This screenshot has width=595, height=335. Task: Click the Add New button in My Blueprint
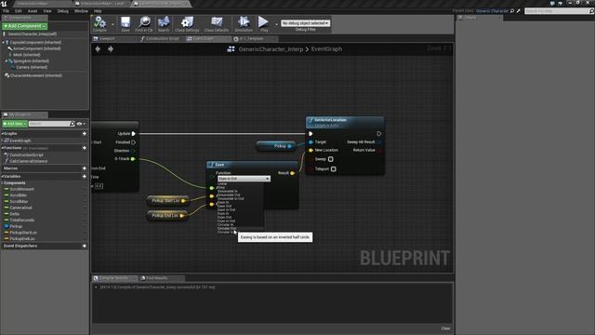point(15,124)
